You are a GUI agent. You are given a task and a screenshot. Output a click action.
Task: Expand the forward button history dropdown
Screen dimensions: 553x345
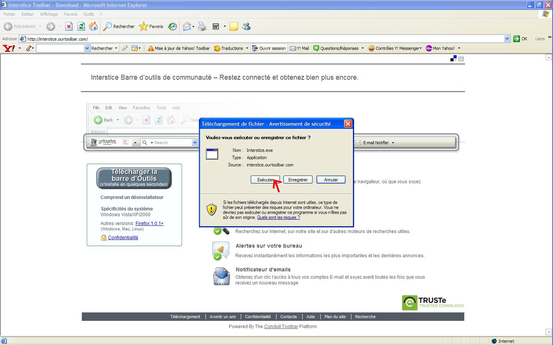tap(60, 26)
